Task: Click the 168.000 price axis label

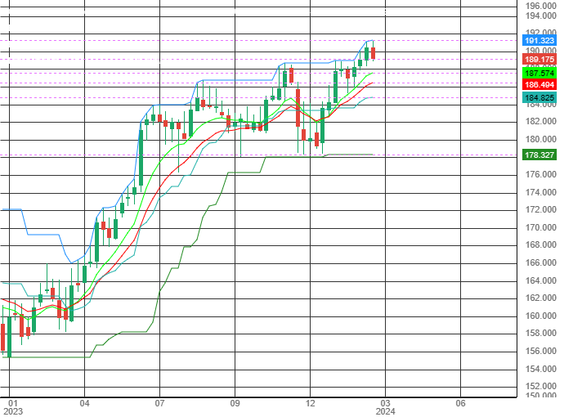Action: 540,244
